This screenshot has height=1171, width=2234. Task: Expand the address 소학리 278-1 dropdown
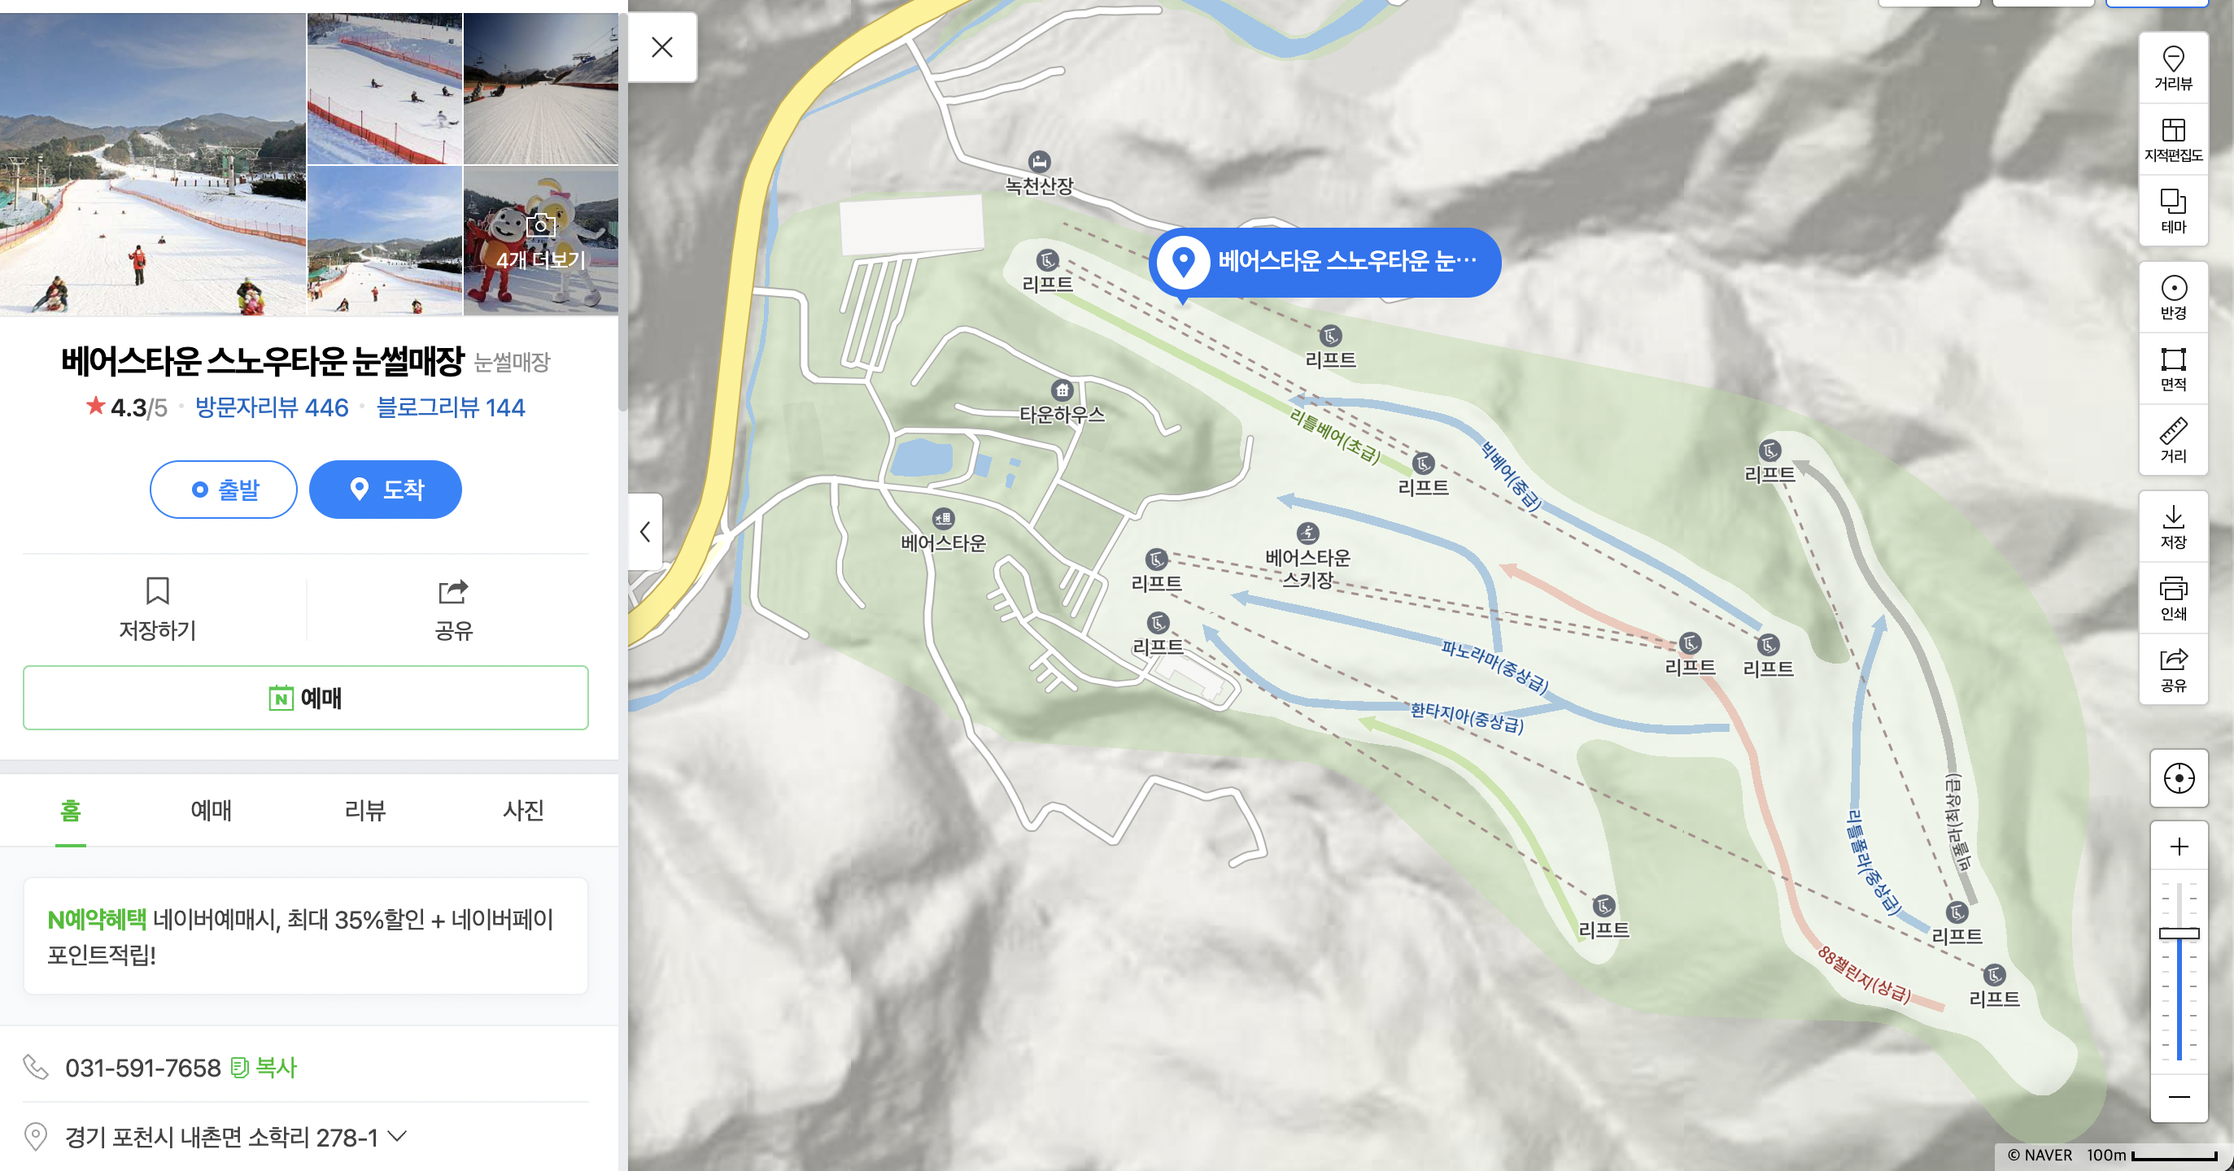point(397,1135)
